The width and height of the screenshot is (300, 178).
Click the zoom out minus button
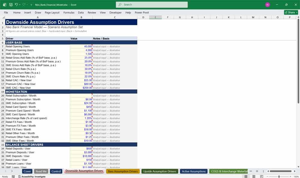tap(267, 176)
